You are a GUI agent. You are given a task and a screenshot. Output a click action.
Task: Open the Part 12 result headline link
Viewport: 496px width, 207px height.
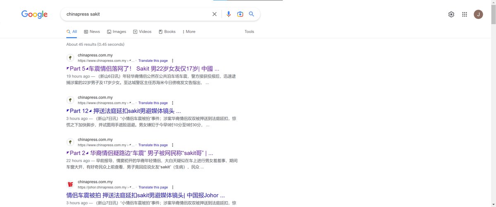(124, 111)
